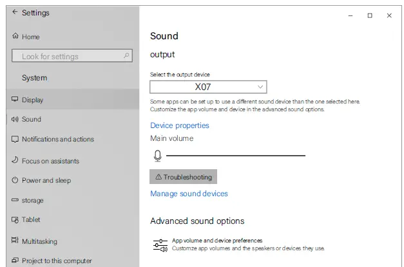Click the Display monitor icon
This screenshot has width=404, height=267.
[15, 100]
